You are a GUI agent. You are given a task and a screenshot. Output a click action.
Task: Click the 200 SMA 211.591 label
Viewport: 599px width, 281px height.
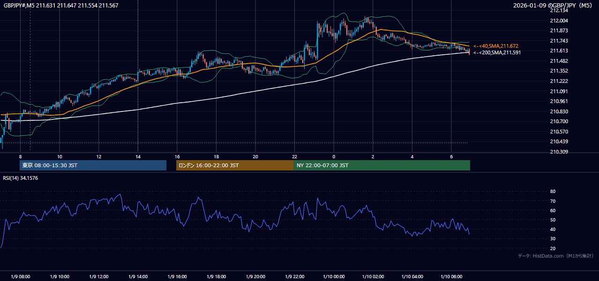pos(497,52)
